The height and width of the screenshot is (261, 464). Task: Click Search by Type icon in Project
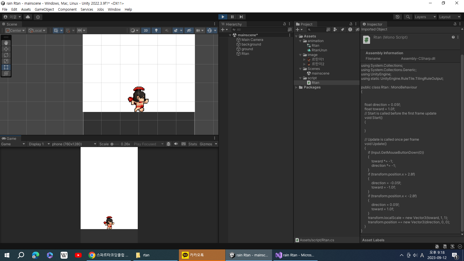pos(335,30)
